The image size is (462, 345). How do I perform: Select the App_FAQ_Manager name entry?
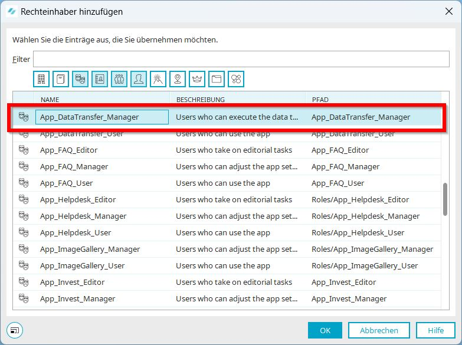(x=74, y=166)
